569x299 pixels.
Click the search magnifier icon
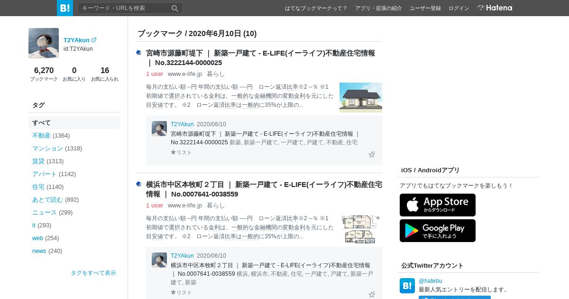175,8
